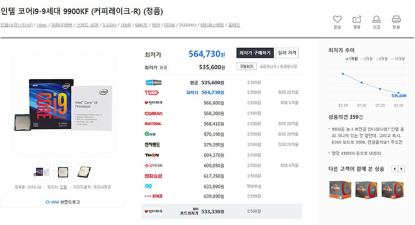This screenshot has width=415, height=225.
Task: Click the 07.23 point on price chart
Action: [380, 89]
